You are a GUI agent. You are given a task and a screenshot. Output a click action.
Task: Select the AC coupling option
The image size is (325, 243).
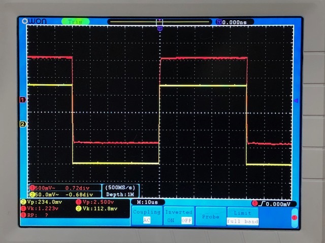[147, 220]
